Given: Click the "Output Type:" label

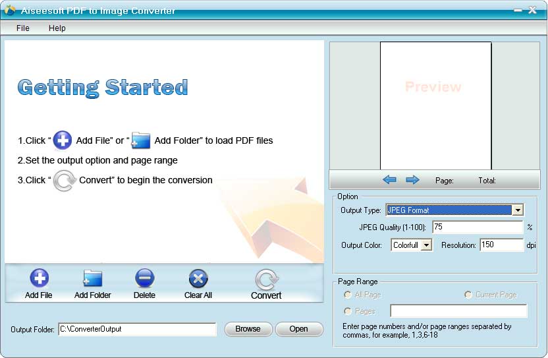Looking at the screenshot, I should point(361,210).
